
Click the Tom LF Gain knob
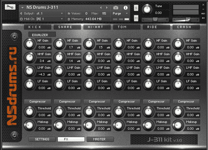click(119, 85)
